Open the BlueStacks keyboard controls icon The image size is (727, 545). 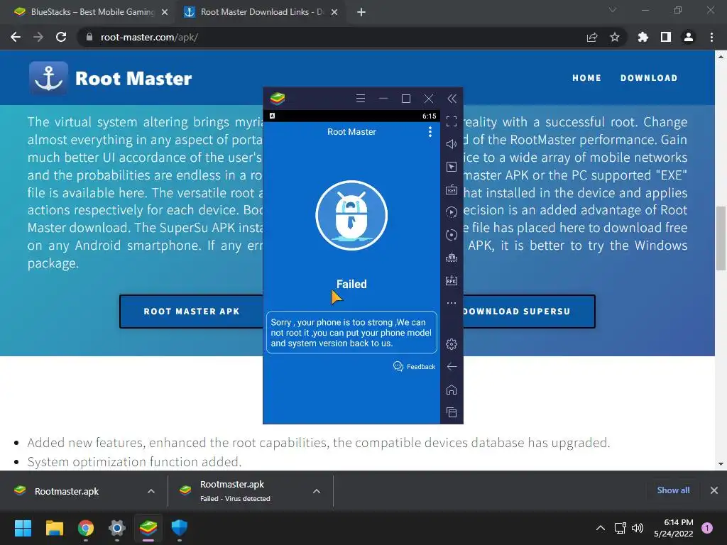[451, 189]
